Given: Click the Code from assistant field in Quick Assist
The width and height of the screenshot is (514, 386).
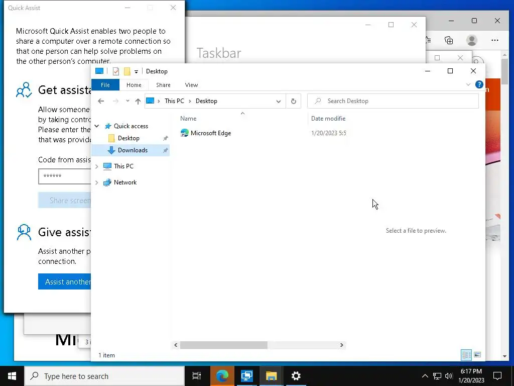Looking at the screenshot, I should point(65,176).
